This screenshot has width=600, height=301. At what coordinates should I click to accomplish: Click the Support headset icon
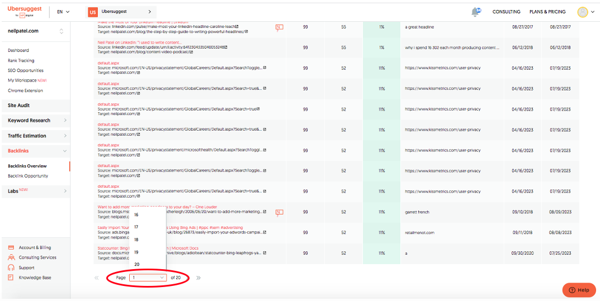pos(12,267)
